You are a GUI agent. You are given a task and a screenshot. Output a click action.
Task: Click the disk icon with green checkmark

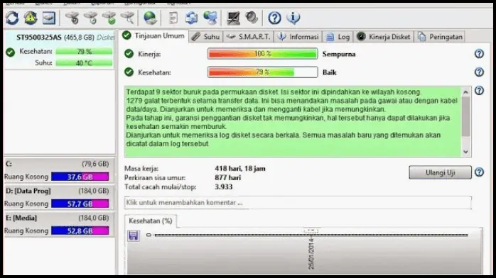pos(109,18)
